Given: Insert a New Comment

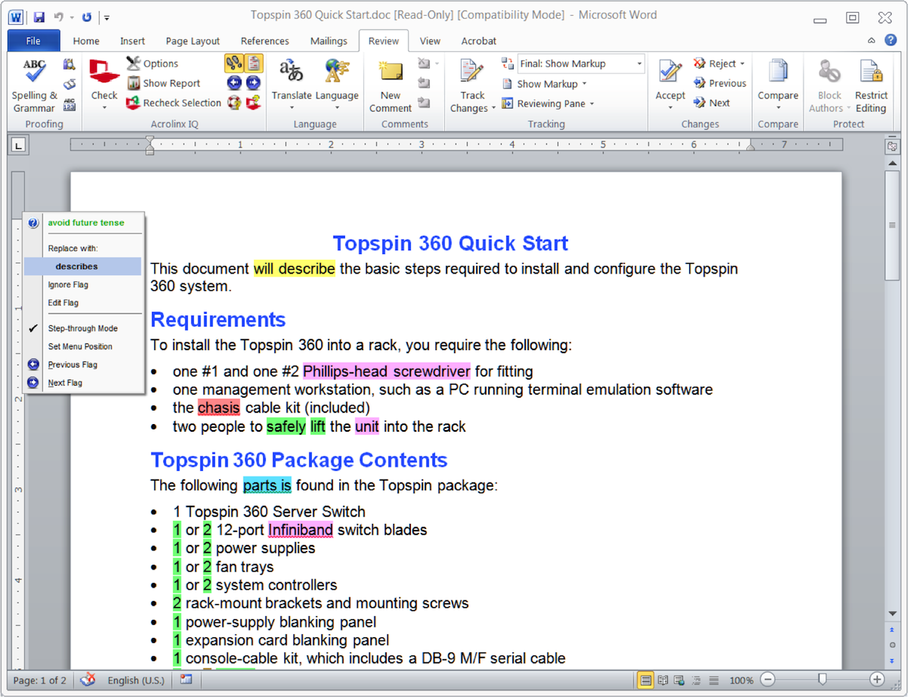Looking at the screenshot, I should [x=390, y=85].
